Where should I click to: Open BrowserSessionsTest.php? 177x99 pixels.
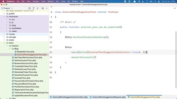[x=26, y=63]
